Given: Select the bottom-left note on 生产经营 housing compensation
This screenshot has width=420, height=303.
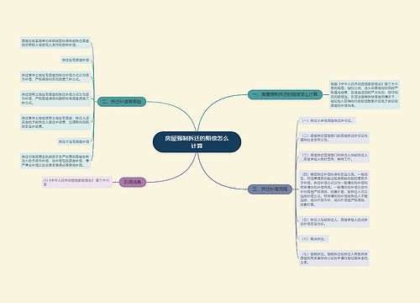Looking at the screenshot, I should [x=55, y=161].
